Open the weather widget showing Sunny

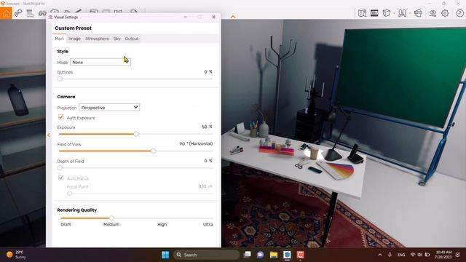click(16, 255)
